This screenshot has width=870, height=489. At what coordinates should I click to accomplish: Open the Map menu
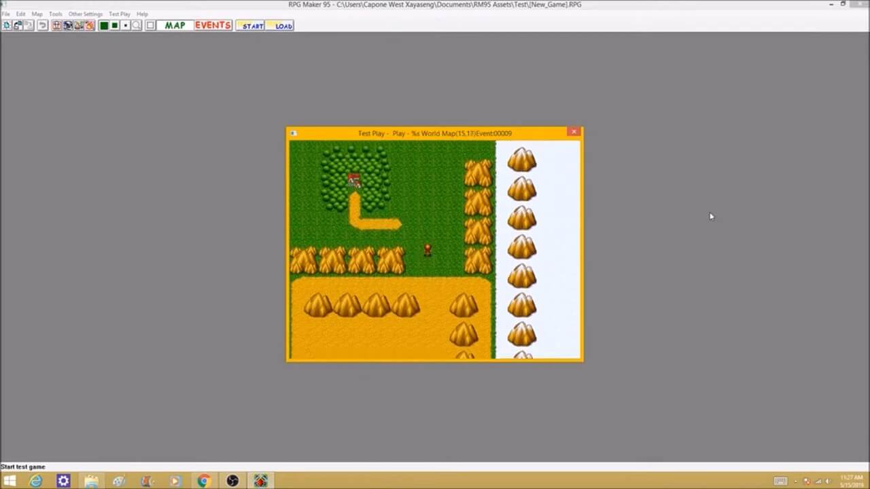37,14
